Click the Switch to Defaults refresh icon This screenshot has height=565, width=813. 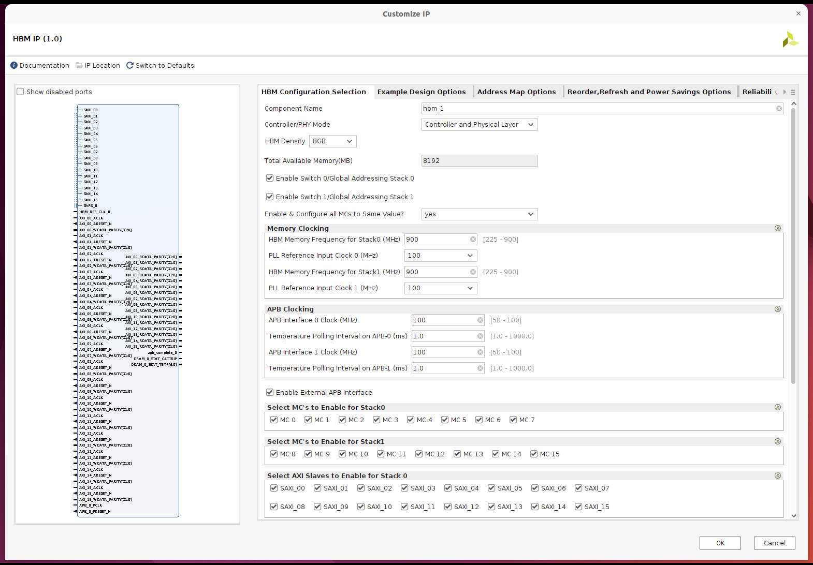[130, 66]
